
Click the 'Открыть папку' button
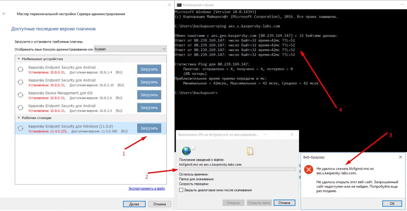pos(259,203)
